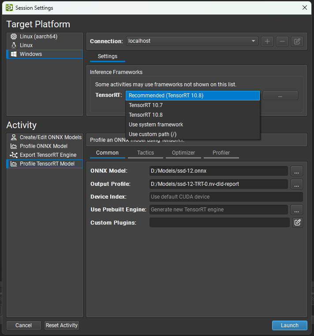This screenshot has width=314, height=336.
Task: Open the Connection localhost dropdown
Action: click(192, 41)
